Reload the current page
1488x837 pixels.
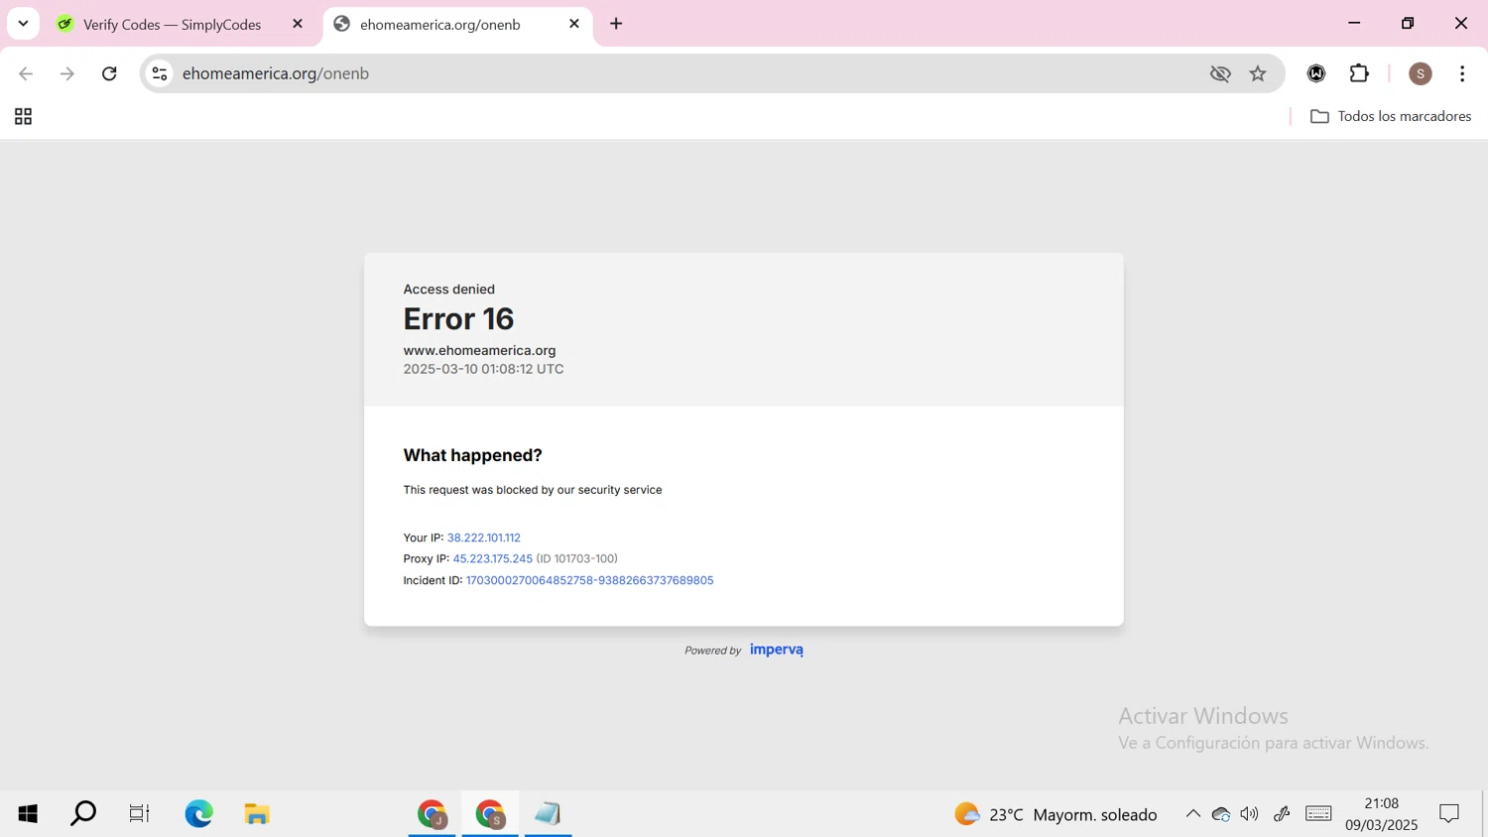(109, 73)
